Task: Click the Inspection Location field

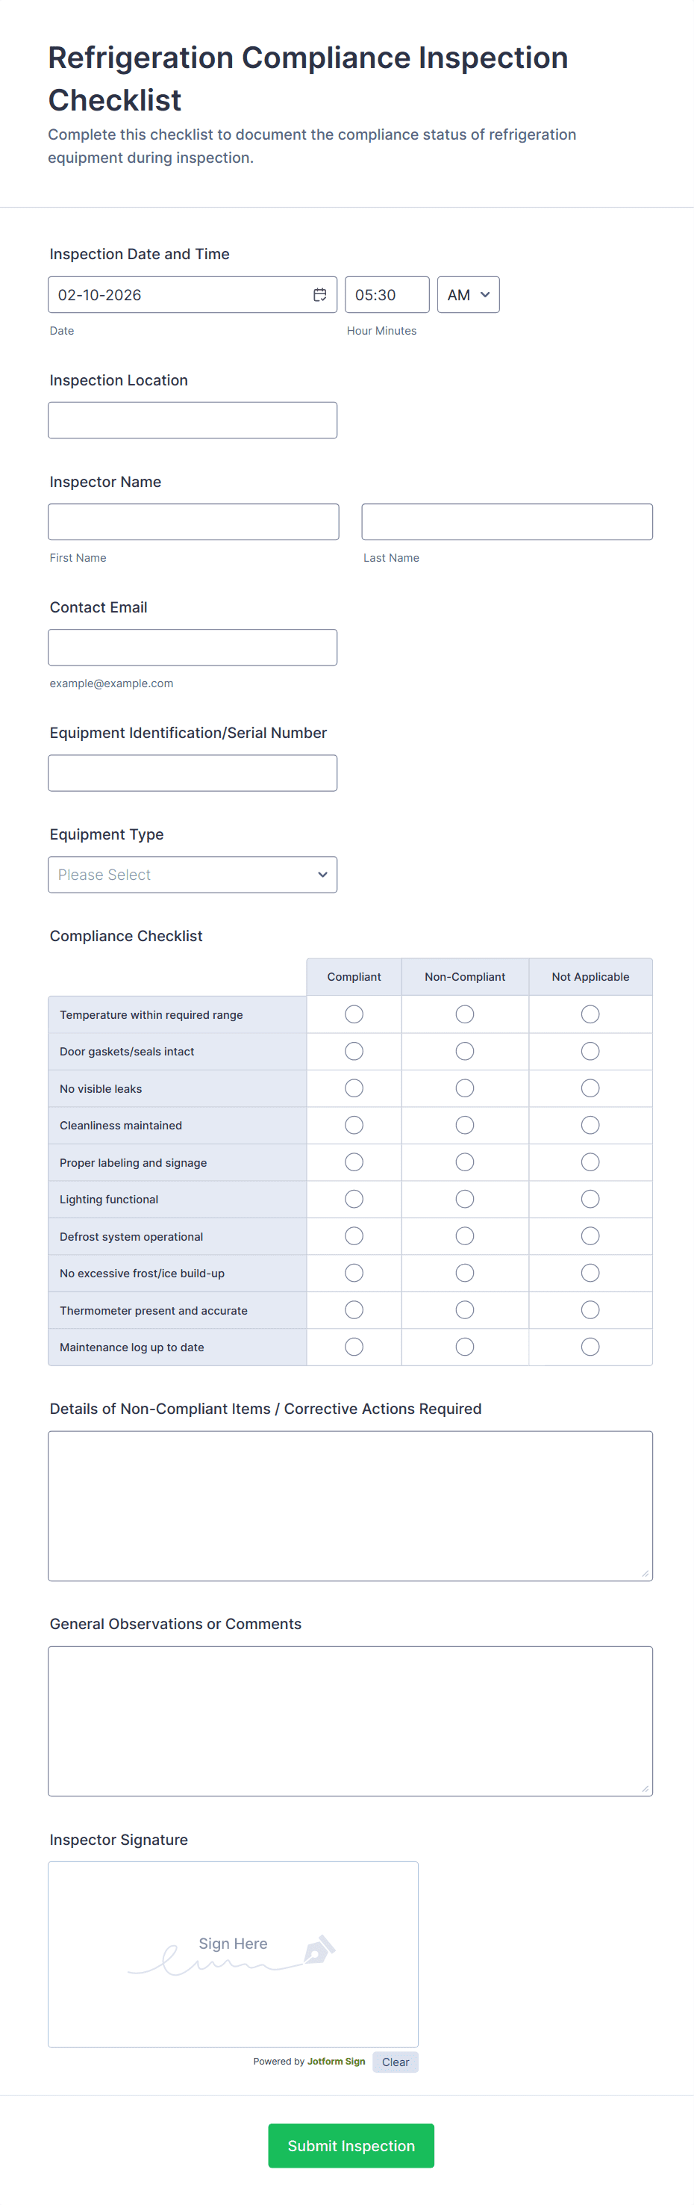Action: (x=193, y=421)
